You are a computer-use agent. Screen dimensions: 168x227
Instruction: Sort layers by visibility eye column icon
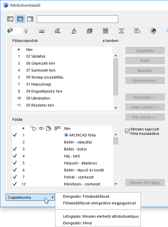click(x=41, y=128)
